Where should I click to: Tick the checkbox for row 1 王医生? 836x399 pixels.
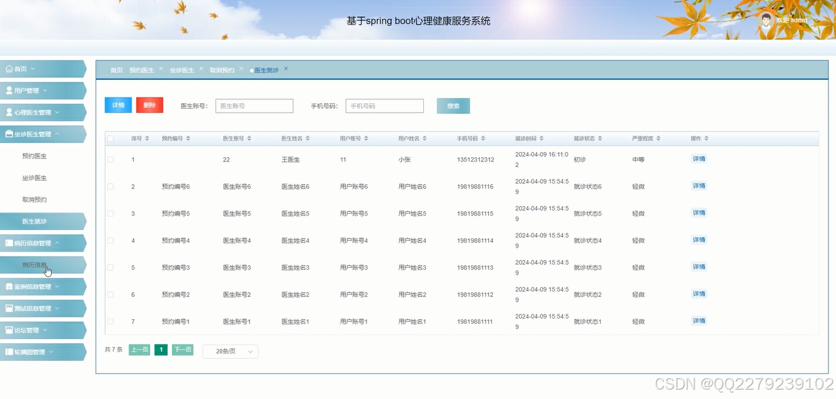pos(110,159)
